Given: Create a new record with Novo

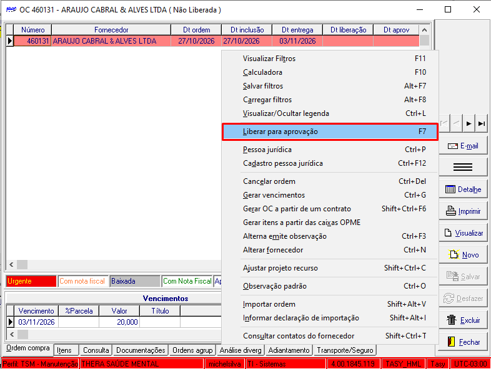Looking at the screenshot, I should tap(463, 255).
